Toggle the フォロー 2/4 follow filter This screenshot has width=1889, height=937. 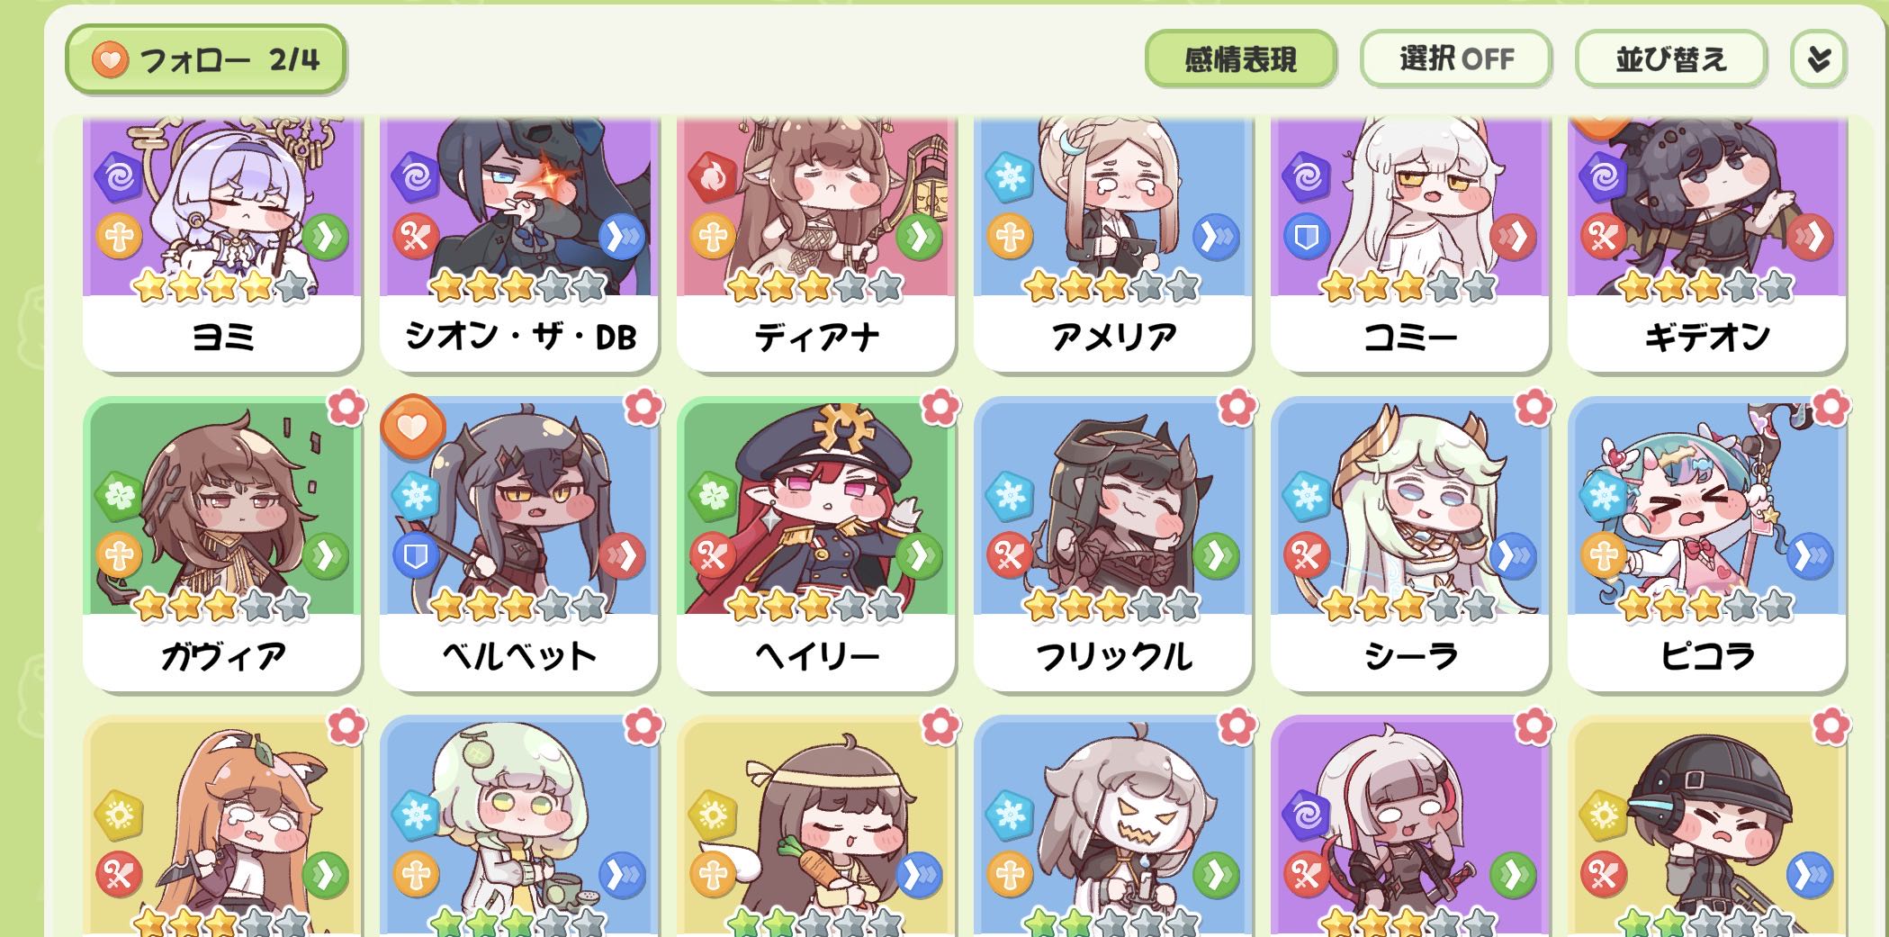pos(205,59)
